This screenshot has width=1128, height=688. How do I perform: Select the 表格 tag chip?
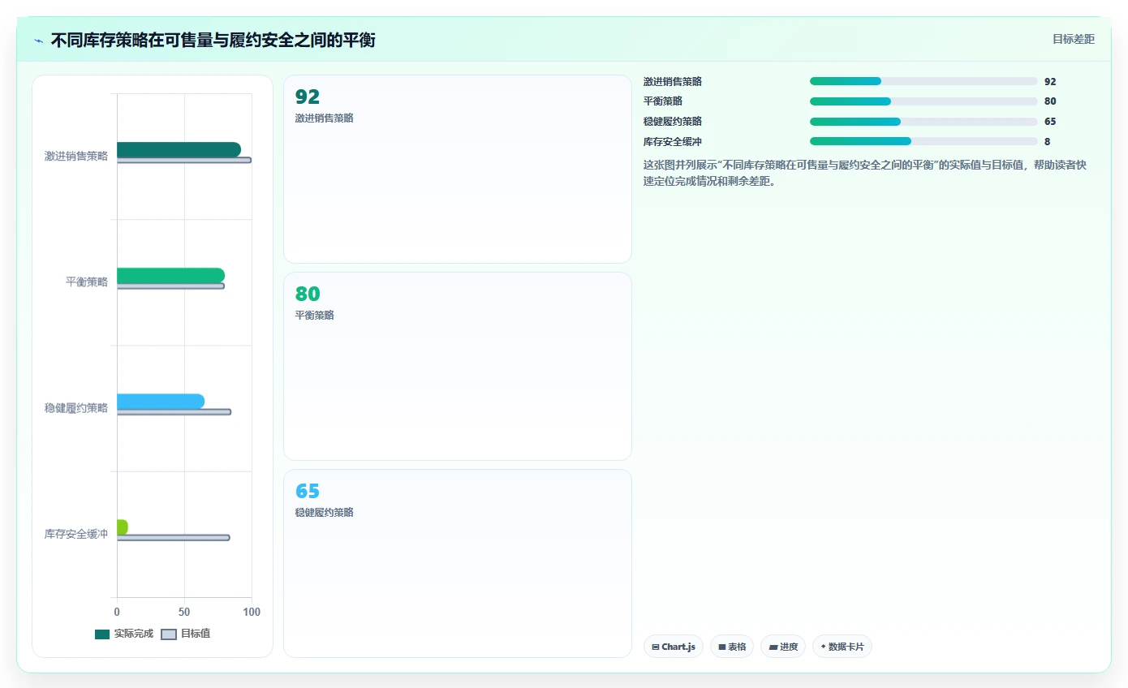click(x=732, y=647)
